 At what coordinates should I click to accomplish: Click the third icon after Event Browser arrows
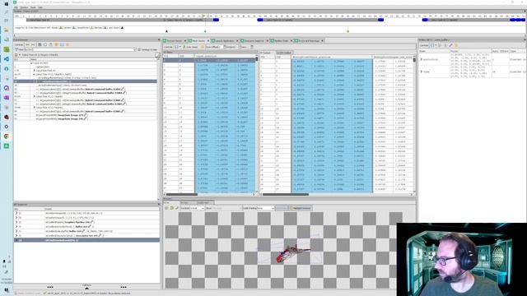click(x=51, y=44)
